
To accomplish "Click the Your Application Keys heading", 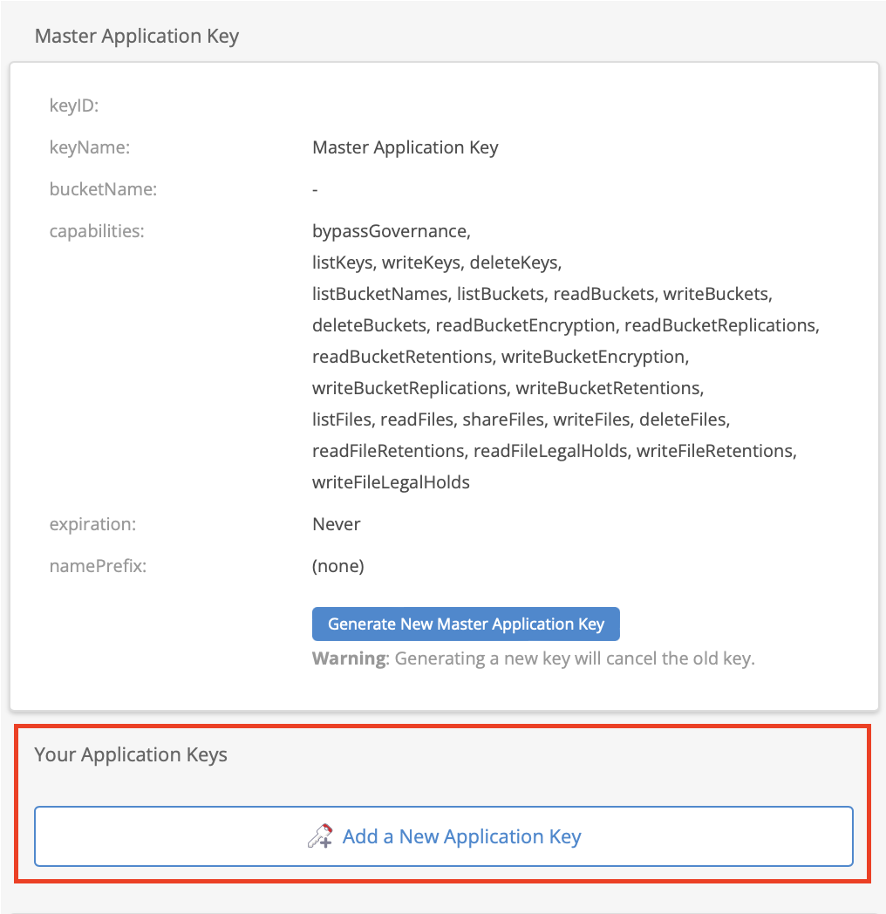I will point(131,755).
